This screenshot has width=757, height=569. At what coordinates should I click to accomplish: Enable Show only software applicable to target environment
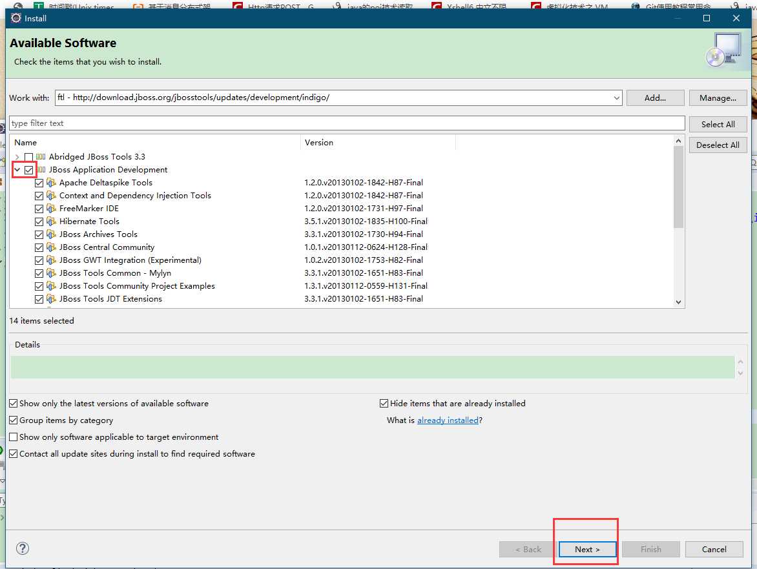pyautogui.click(x=14, y=437)
